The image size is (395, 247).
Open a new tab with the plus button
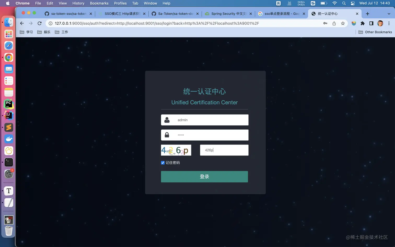(367, 14)
